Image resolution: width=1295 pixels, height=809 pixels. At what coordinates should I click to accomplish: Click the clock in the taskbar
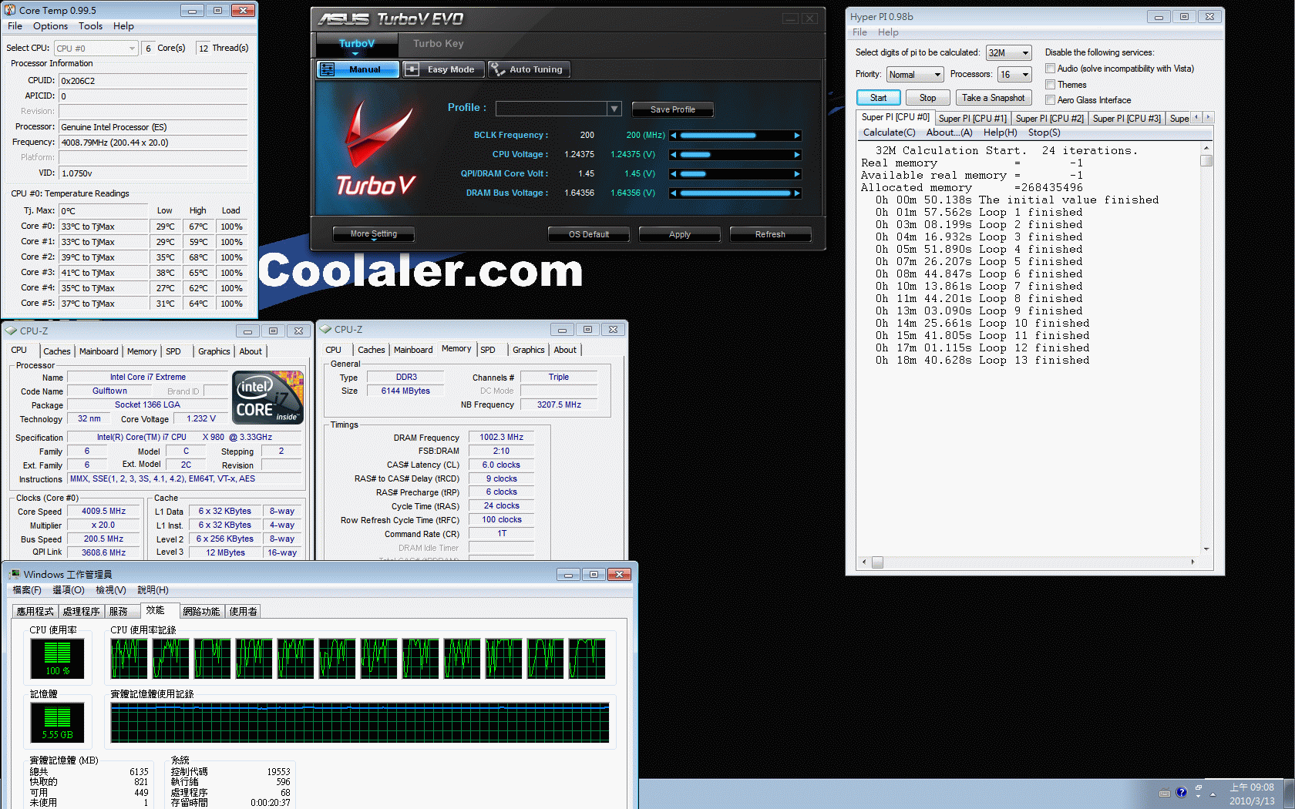[x=1252, y=794]
